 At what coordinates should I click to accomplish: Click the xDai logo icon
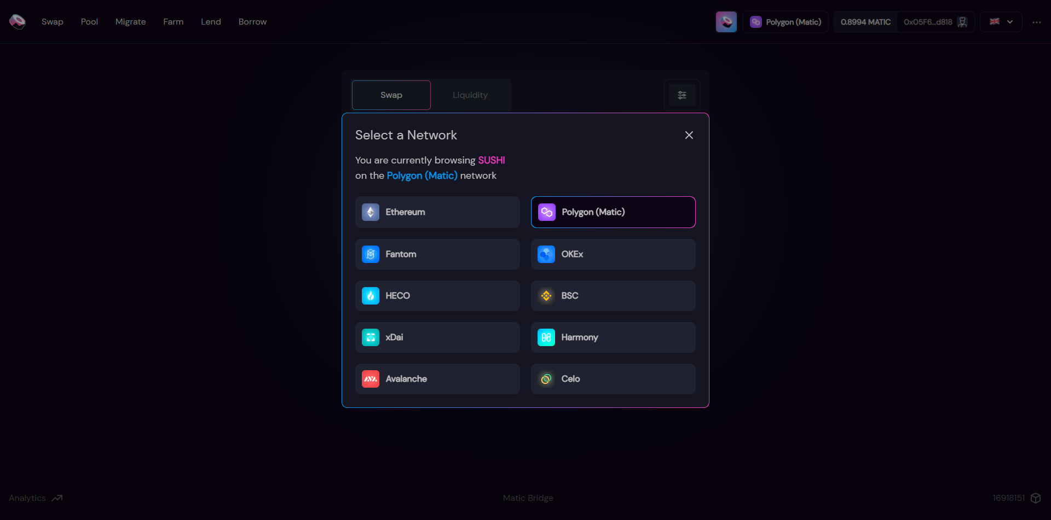(371, 337)
